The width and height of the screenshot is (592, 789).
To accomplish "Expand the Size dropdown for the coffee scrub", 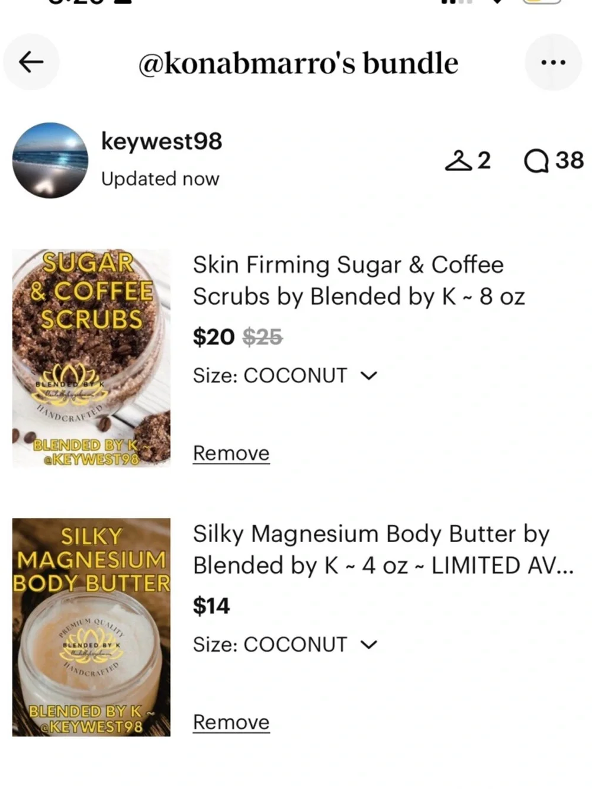I will pyautogui.click(x=285, y=375).
